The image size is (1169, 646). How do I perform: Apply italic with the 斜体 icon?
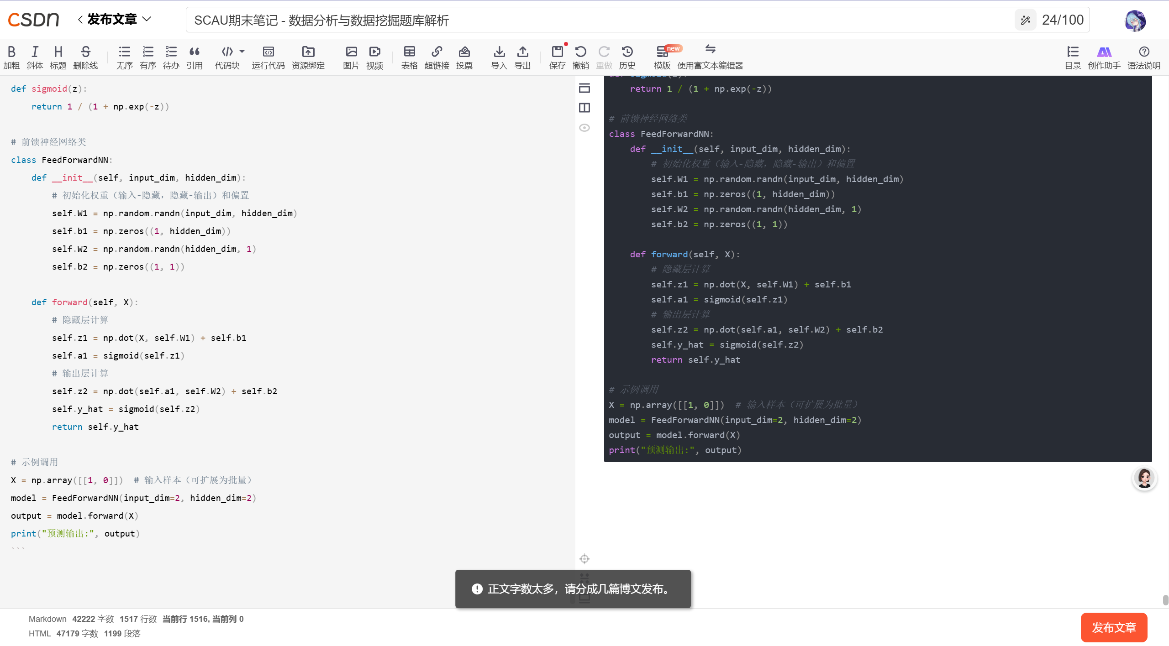(35, 57)
